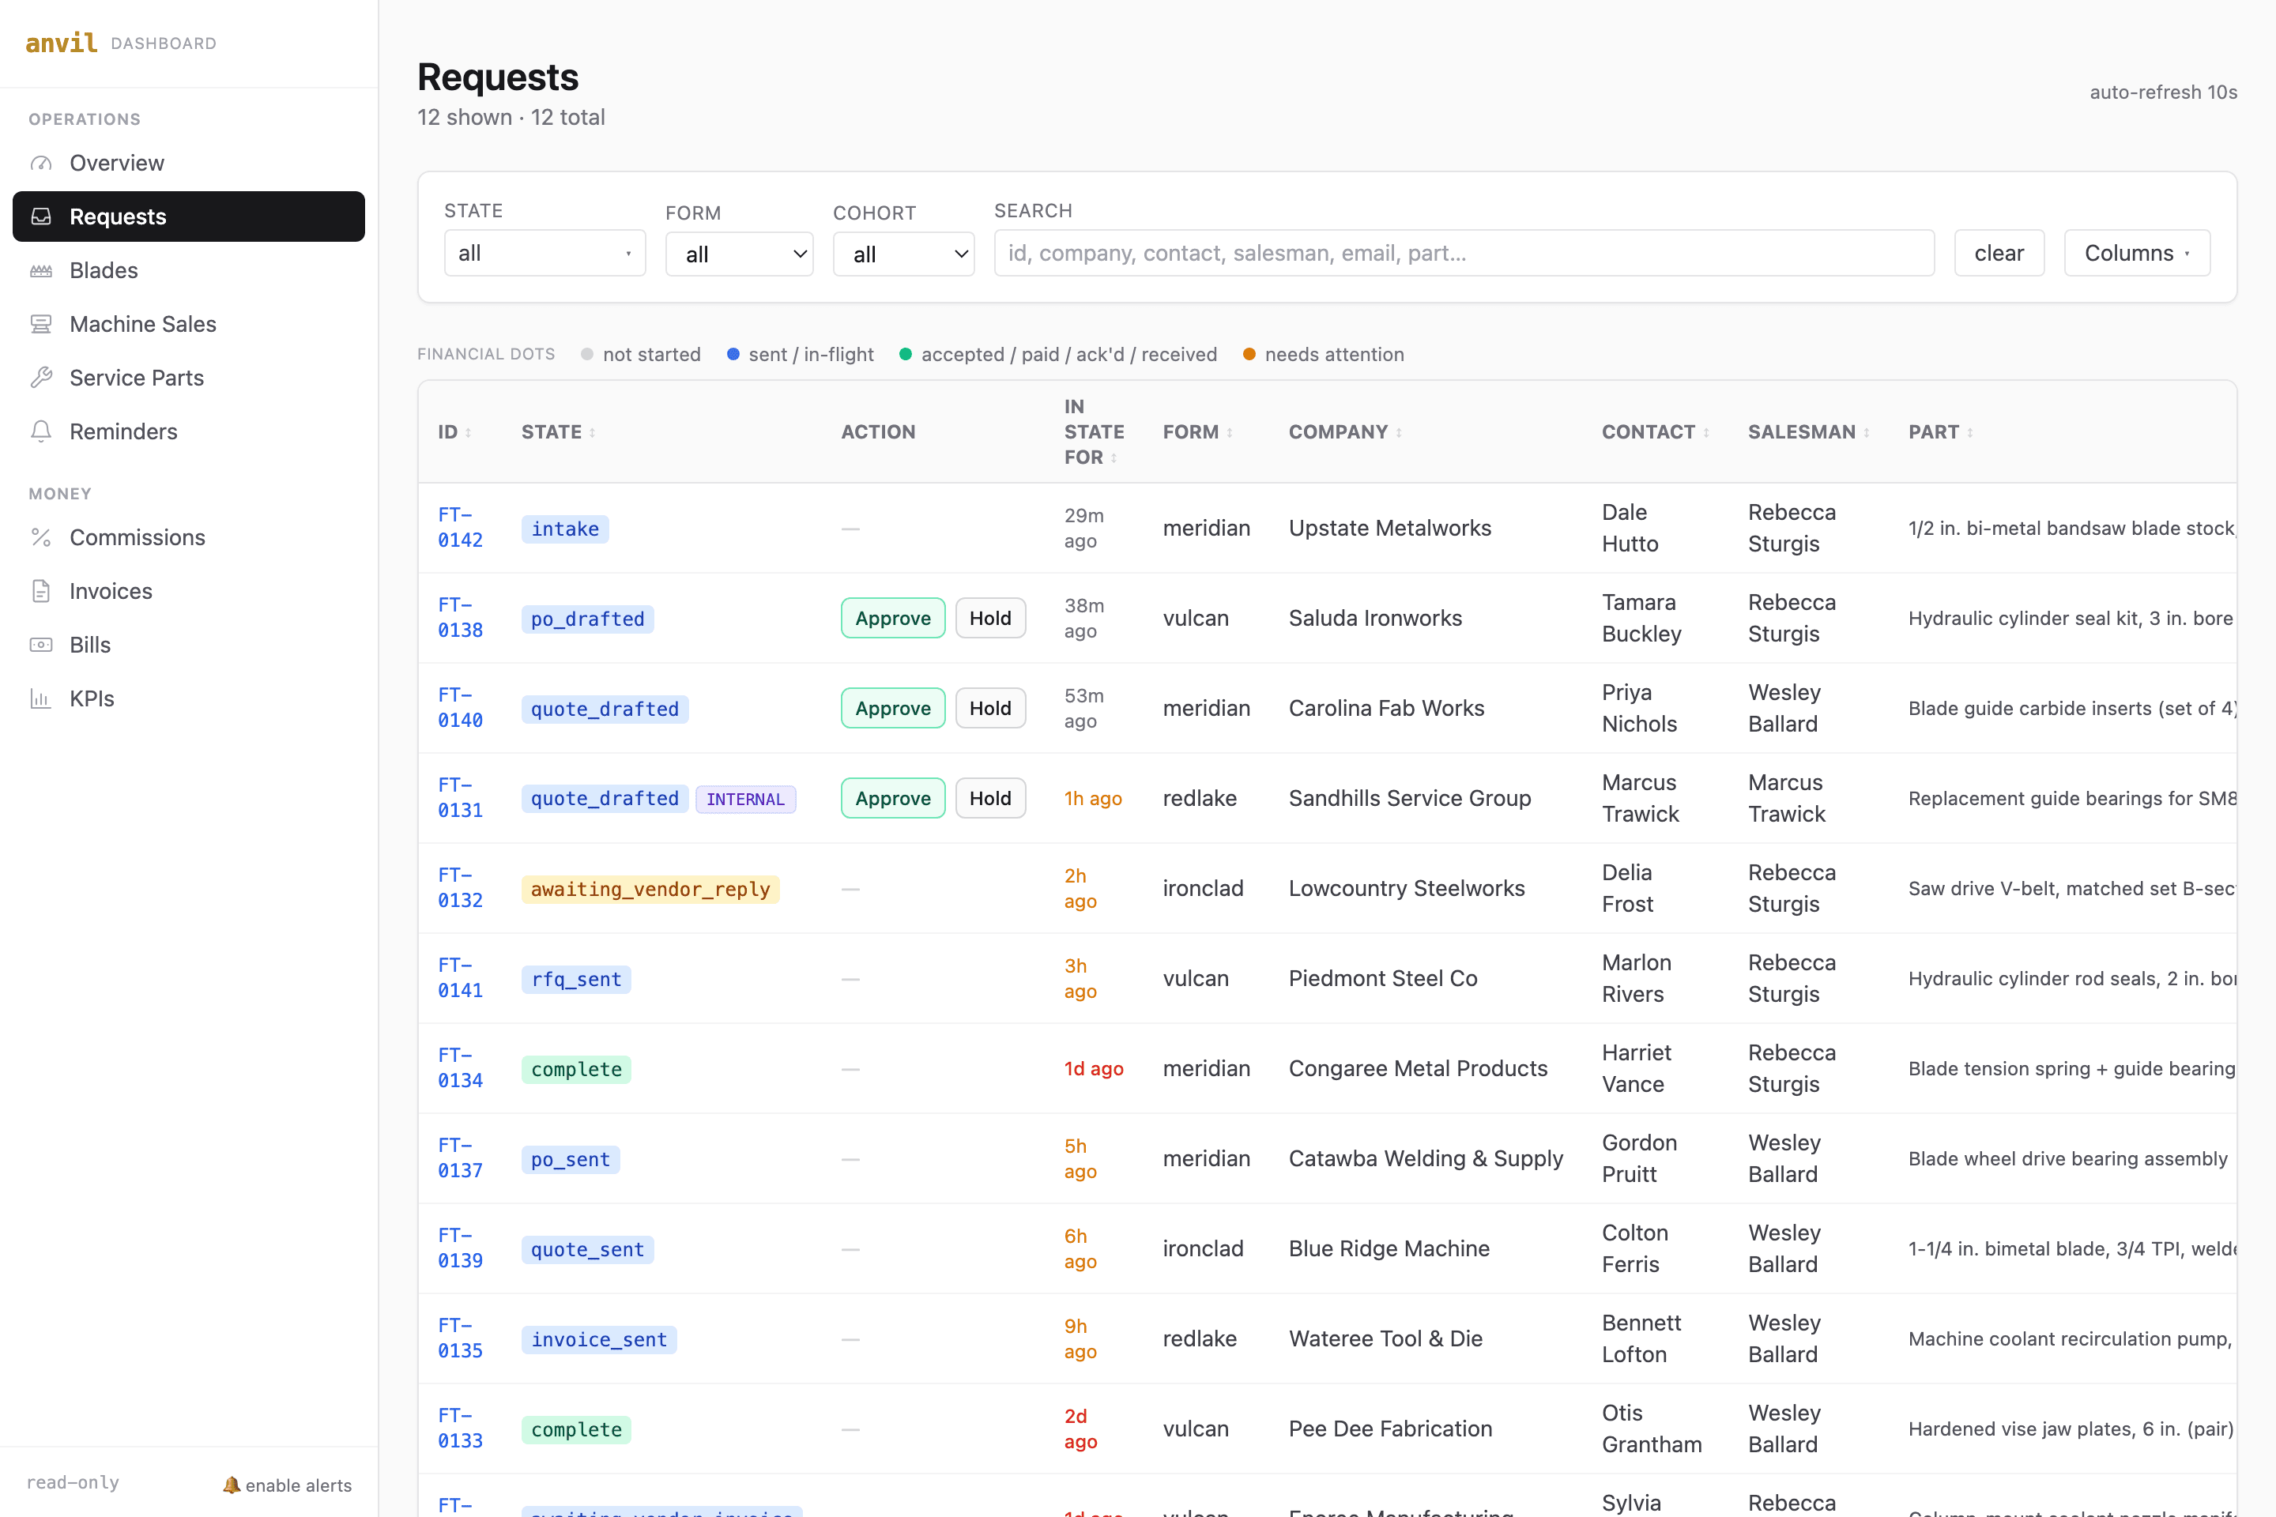Open request FT-0135 link
Screen dimensions: 2276x1517
click(461, 1338)
